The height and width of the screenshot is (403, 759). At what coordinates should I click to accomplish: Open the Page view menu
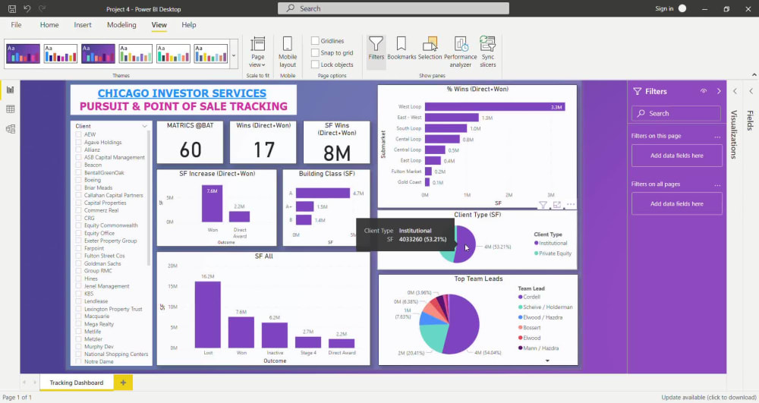257,52
